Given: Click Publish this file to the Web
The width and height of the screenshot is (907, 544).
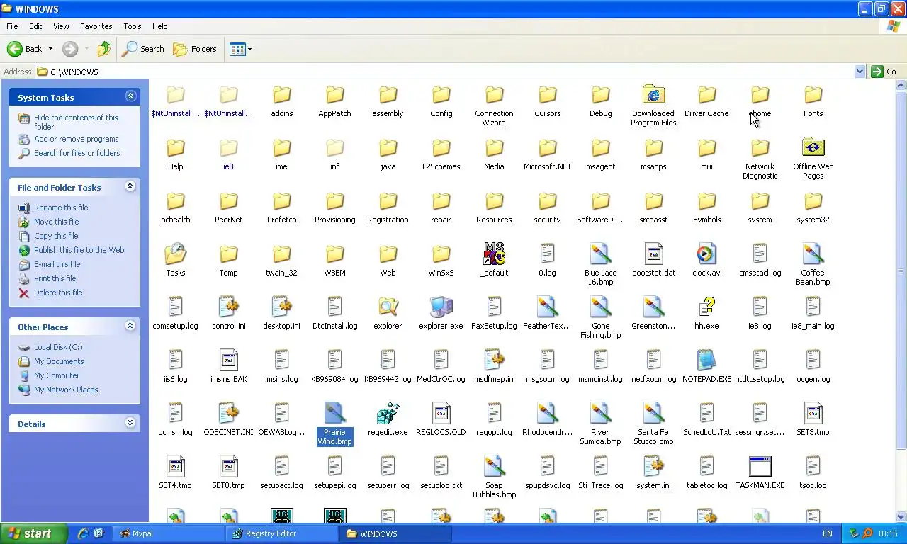Looking at the screenshot, I should click(x=79, y=250).
